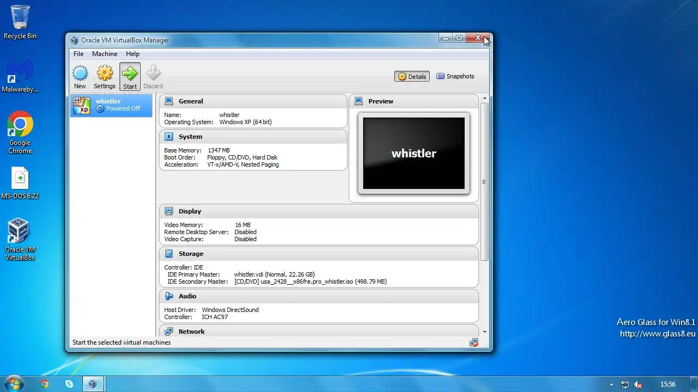Click the Storage section header
This screenshot has height=392, width=698.
point(319,254)
